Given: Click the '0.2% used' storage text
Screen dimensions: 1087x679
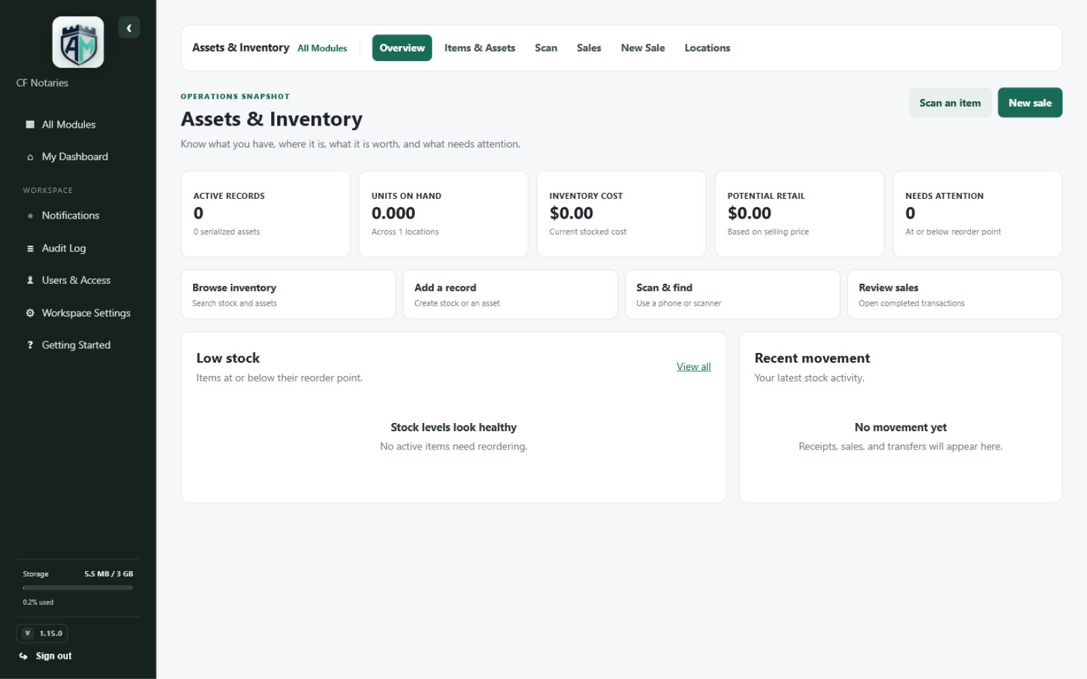Looking at the screenshot, I should pos(38,602).
